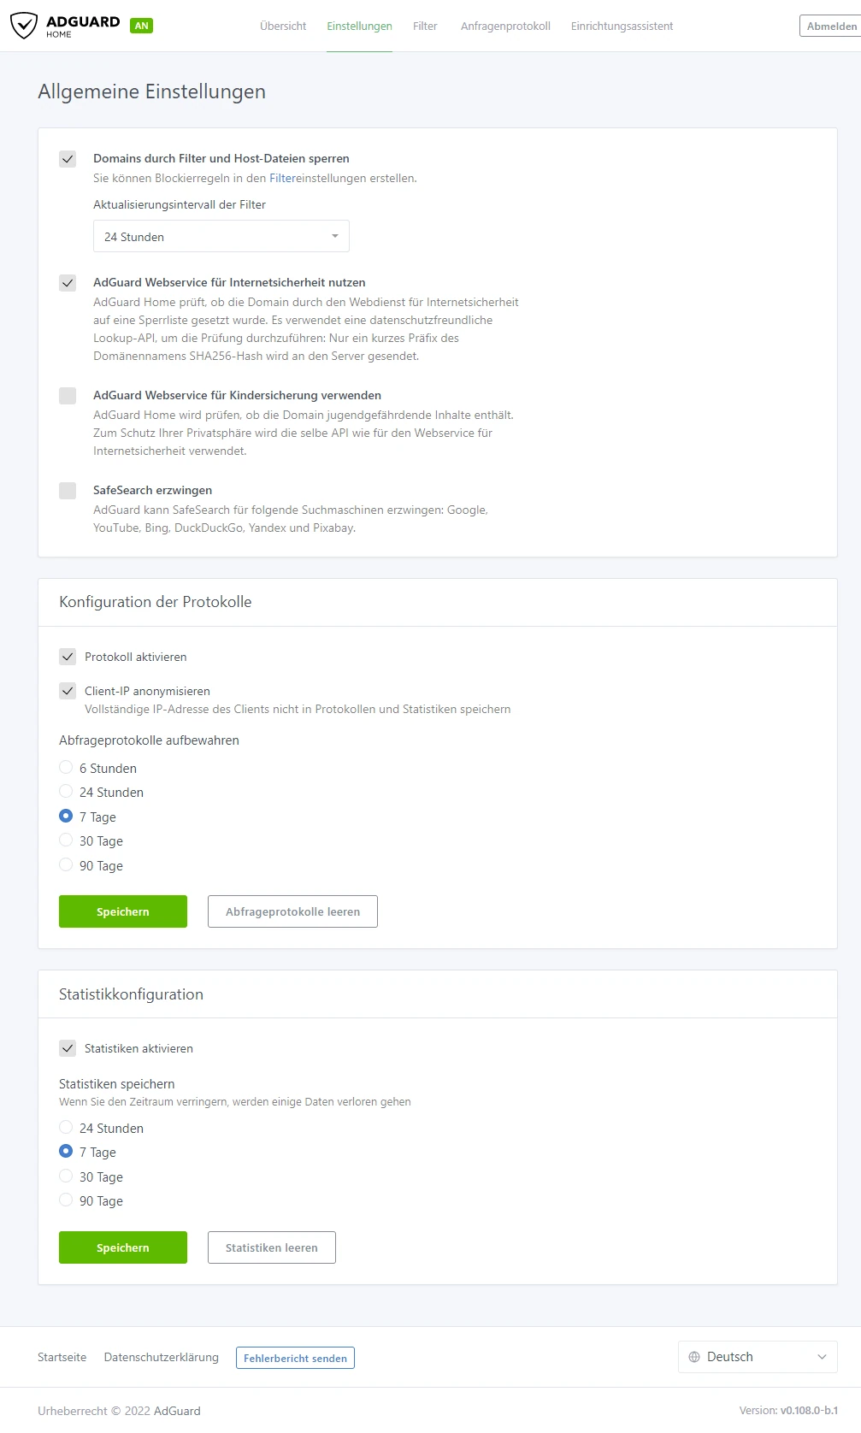Go to the Übersicht tab

pyautogui.click(x=283, y=27)
